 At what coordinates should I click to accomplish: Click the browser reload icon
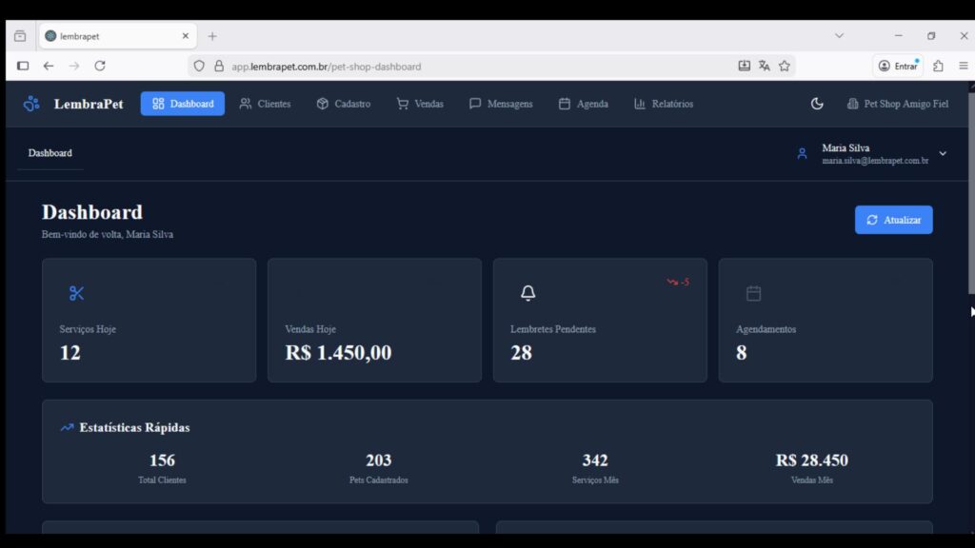pos(100,66)
